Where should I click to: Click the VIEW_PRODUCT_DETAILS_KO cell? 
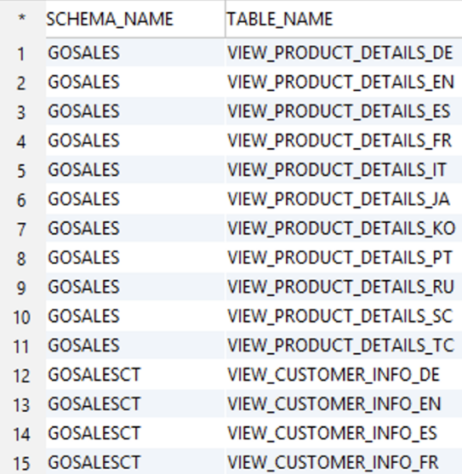344,229
